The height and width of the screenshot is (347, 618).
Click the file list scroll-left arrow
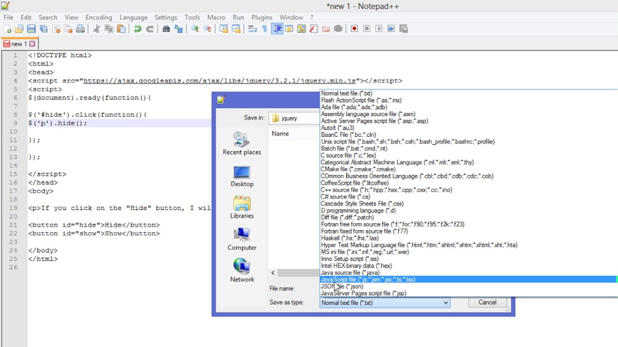tap(273, 273)
